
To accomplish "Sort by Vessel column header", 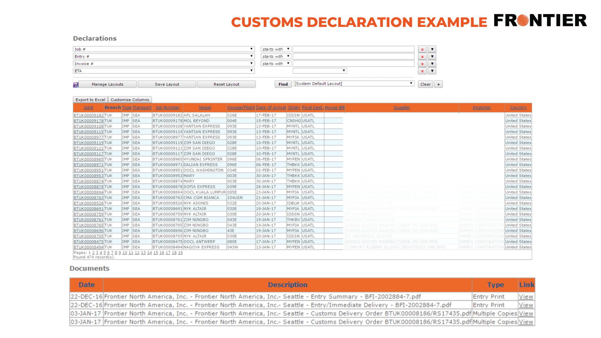I will (205, 107).
